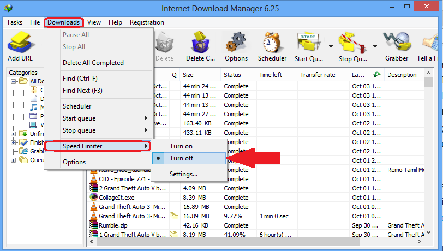
Task: Click the Rumble.zip file icon
Action: coord(94,225)
